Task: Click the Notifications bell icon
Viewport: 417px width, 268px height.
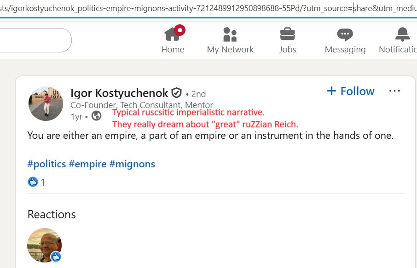Action: pyautogui.click(x=402, y=34)
